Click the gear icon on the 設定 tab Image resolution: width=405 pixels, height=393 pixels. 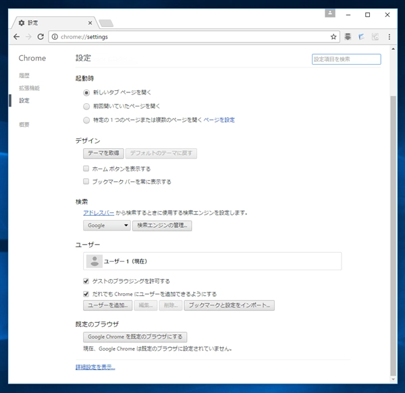pos(22,23)
